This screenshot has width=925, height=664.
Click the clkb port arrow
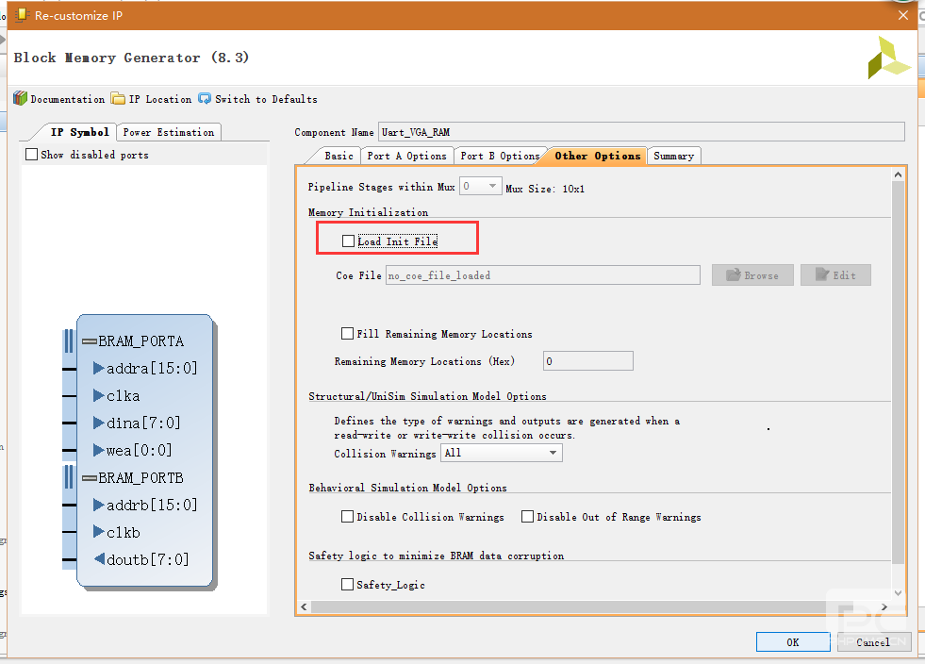tap(98, 532)
